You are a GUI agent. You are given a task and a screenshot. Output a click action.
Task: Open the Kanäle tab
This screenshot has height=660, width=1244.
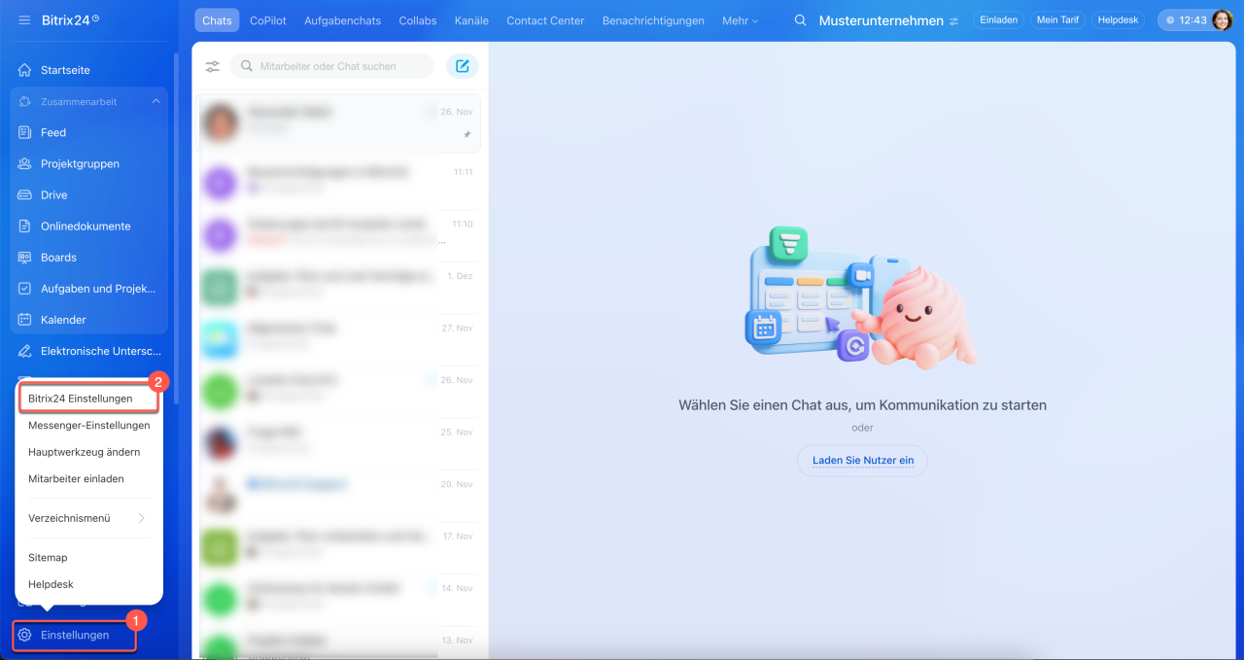471,20
